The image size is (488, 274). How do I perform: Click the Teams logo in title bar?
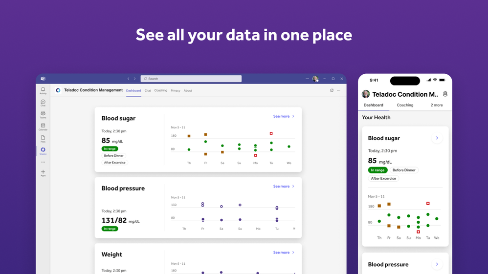click(43, 79)
